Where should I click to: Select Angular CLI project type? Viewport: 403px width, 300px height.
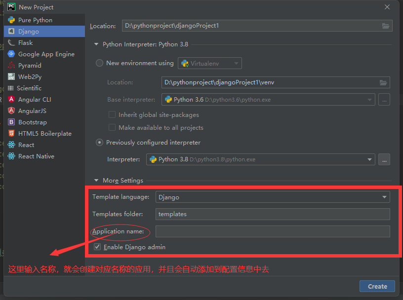pyautogui.click(x=44, y=99)
